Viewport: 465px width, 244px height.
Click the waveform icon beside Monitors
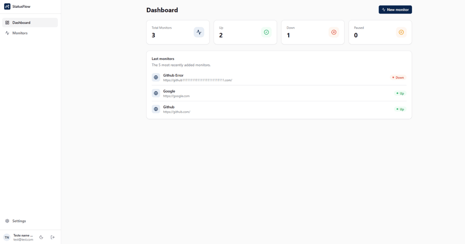(x=7, y=33)
